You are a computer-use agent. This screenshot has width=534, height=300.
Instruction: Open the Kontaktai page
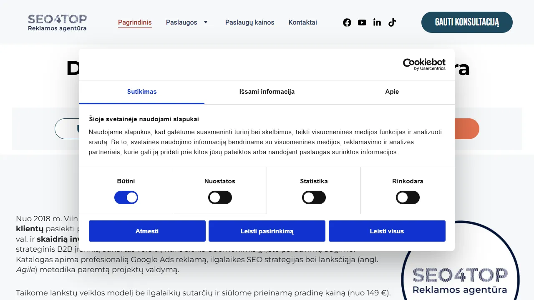(302, 22)
